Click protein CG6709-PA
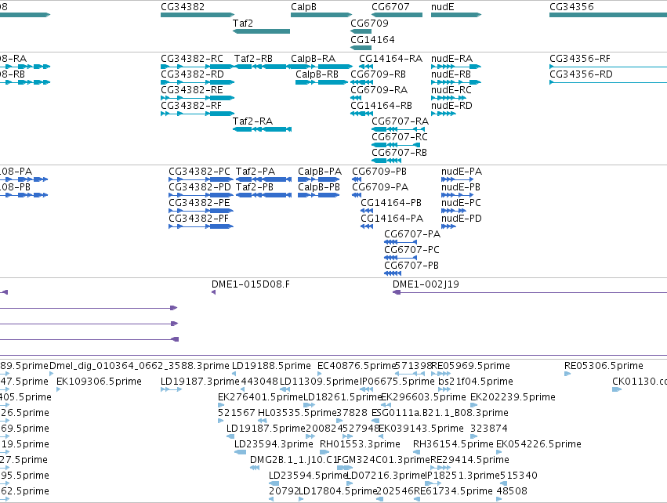The width and height of the screenshot is (667, 503). [x=380, y=187]
